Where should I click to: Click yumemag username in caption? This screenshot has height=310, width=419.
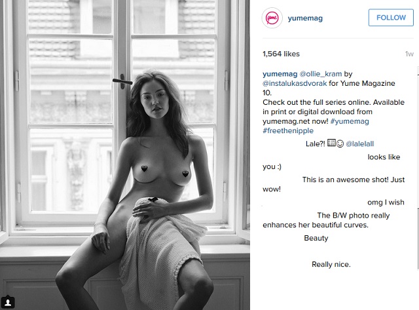pos(280,74)
